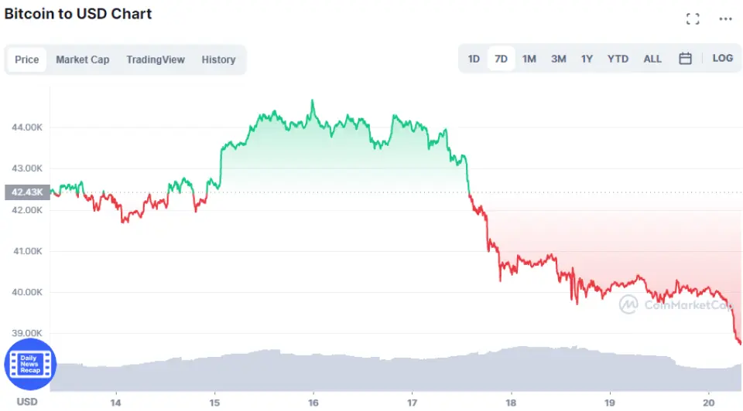Open the TradingView tab
The image size is (743, 411).
tap(156, 59)
